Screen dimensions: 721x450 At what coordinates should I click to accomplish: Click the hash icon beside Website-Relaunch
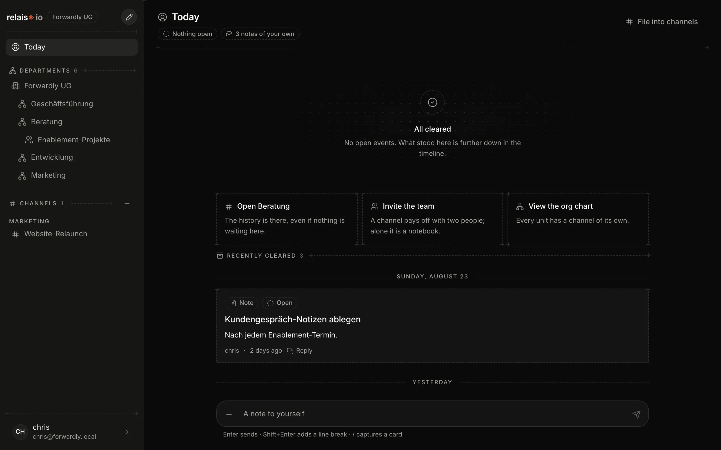coord(15,234)
